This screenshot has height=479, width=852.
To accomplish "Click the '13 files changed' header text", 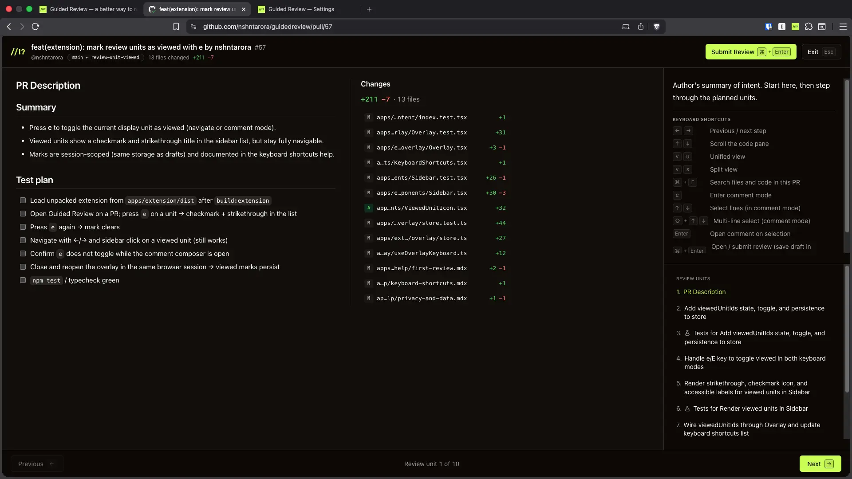I will (x=169, y=58).
